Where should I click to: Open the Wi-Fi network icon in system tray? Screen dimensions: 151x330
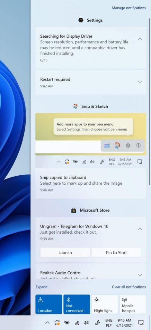point(77,323)
